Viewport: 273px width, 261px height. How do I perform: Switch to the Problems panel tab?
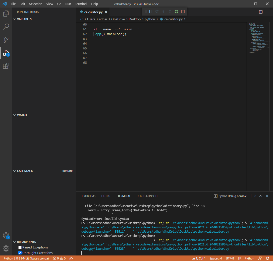[89, 196]
